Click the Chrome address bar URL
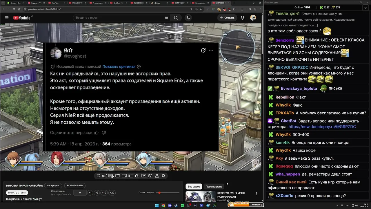The width and height of the screenshot is (371, 209). point(44,9)
